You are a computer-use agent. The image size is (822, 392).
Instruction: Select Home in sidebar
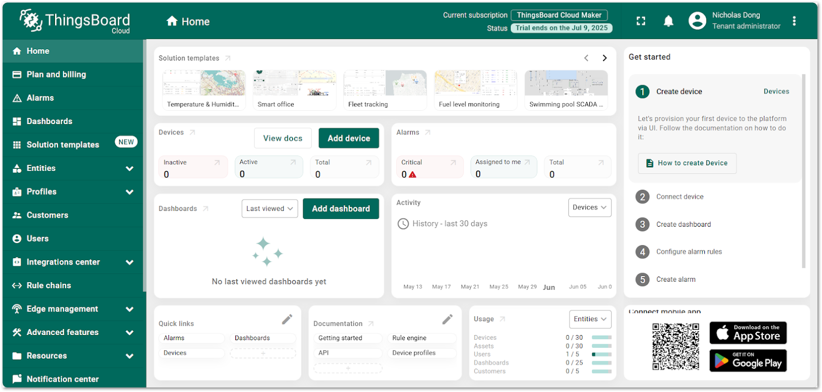click(73, 51)
